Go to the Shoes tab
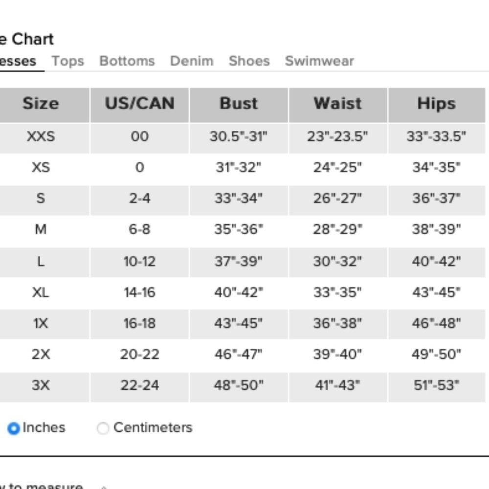 pyautogui.click(x=249, y=61)
